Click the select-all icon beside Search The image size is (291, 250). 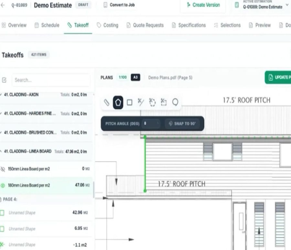click(4, 80)
